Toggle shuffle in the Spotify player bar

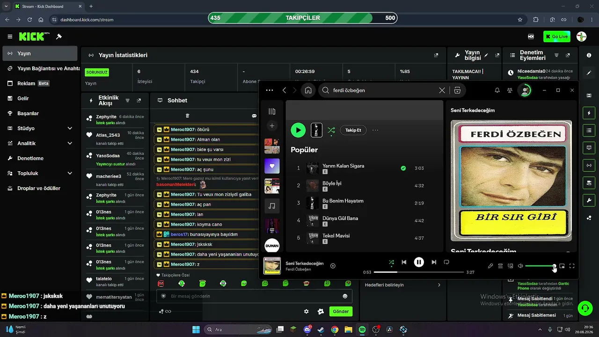click(x=391, y=262)
